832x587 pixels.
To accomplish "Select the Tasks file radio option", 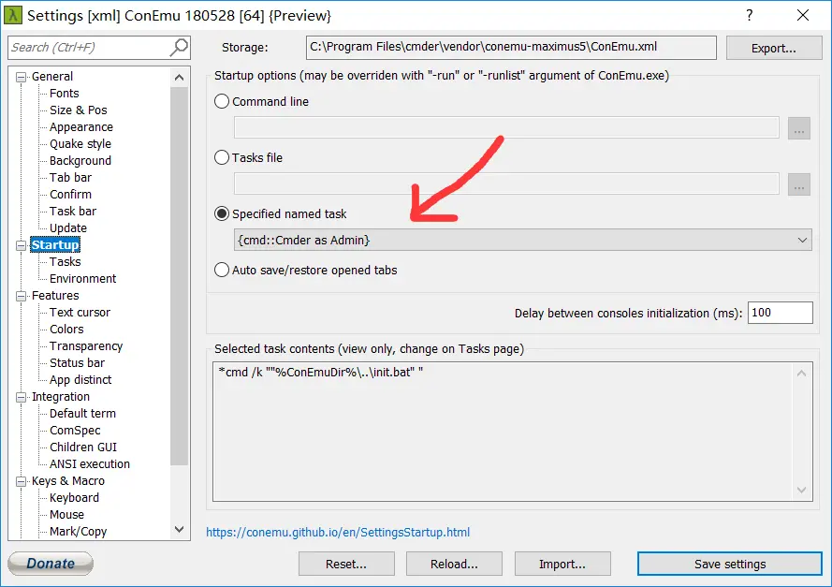I will coord(222,157).
